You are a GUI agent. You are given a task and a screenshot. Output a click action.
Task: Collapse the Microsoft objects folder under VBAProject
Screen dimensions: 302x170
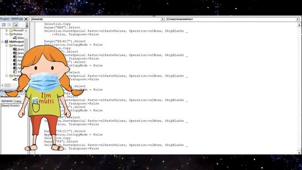point(7,45)
